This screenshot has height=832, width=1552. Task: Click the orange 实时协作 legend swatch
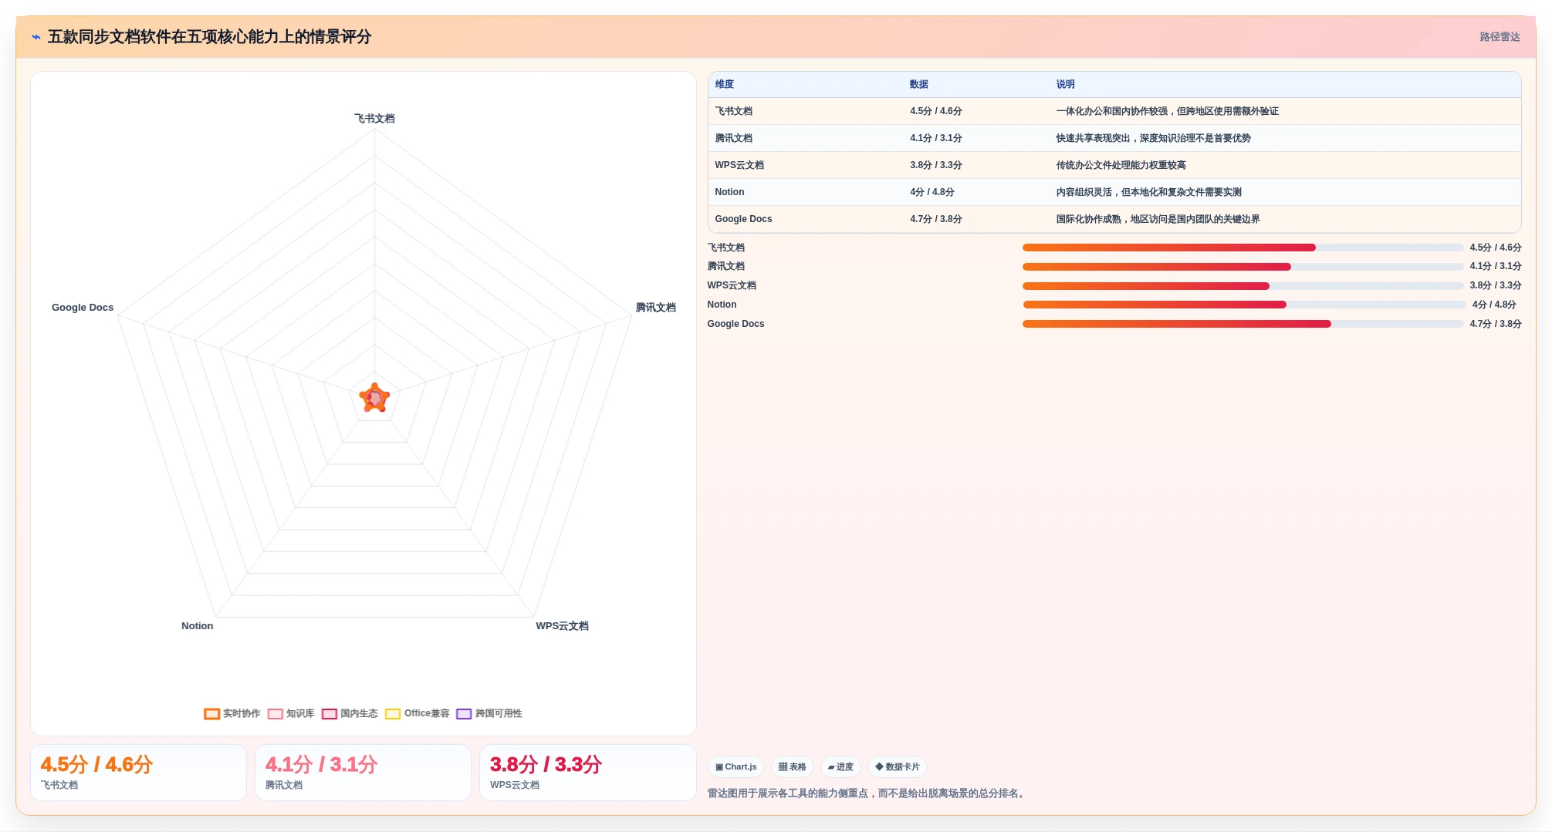click(x=212, y=713)
